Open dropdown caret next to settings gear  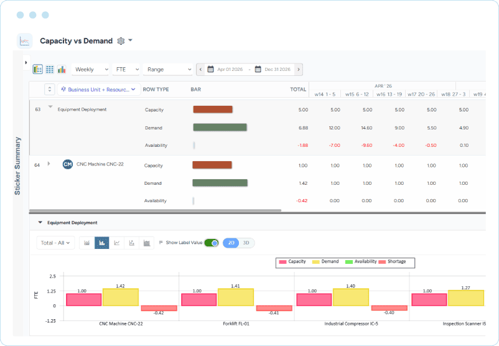[130, 40]
